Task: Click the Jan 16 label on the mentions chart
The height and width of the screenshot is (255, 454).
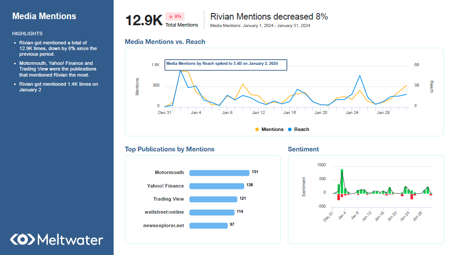Action: tap(289, 113)
